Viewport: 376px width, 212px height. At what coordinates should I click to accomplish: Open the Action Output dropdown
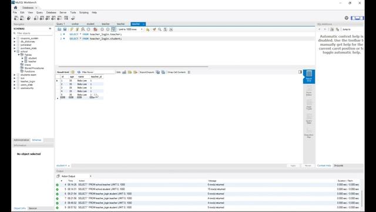pos(77,176)
